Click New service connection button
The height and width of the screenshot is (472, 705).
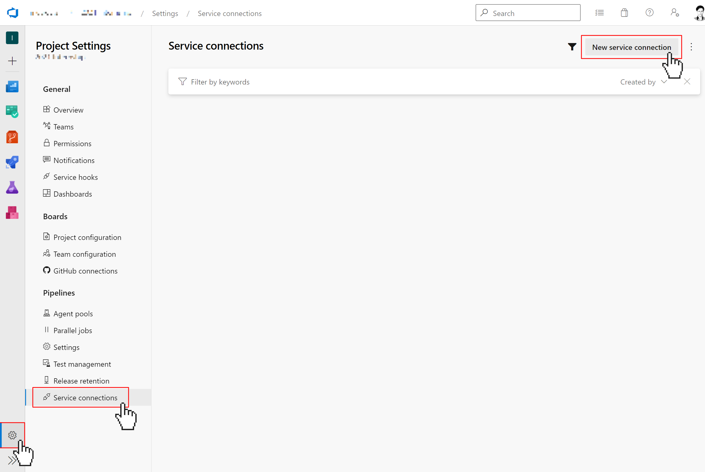[x=631, y=47]
